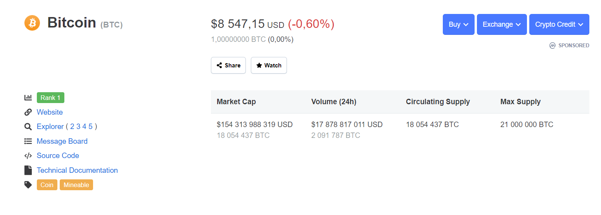Open the Crypto Credit dropdown
The height and width of the screenshot is (215, 601).
[x=559, y=24]
